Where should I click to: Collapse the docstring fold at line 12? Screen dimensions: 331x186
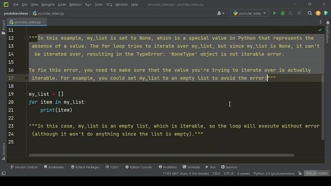pyautogui.click(x=26, y=38)
